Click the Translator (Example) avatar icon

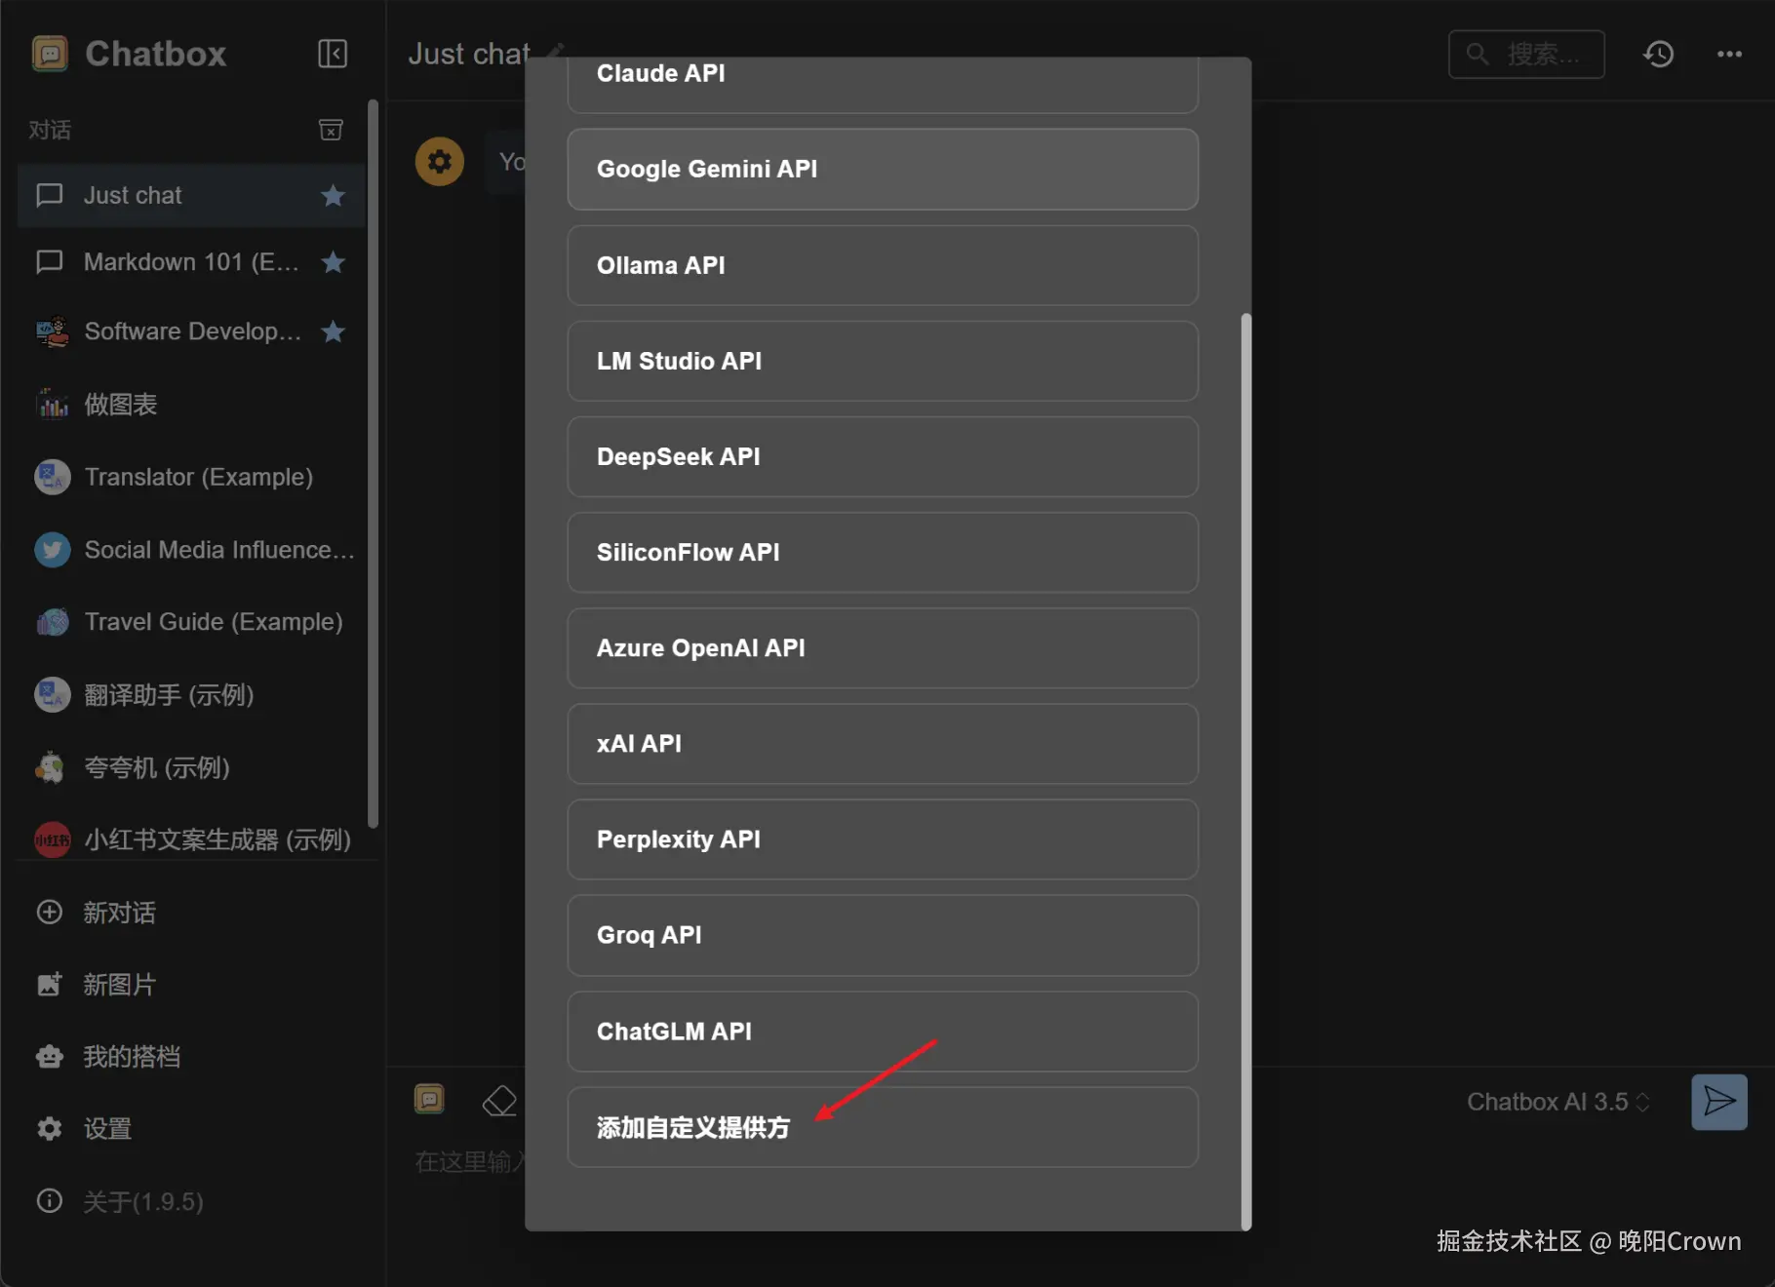coord(53,477)
